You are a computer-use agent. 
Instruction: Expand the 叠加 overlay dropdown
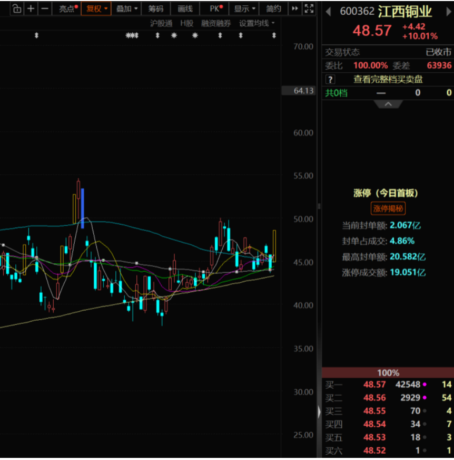[x=126, y=9]
